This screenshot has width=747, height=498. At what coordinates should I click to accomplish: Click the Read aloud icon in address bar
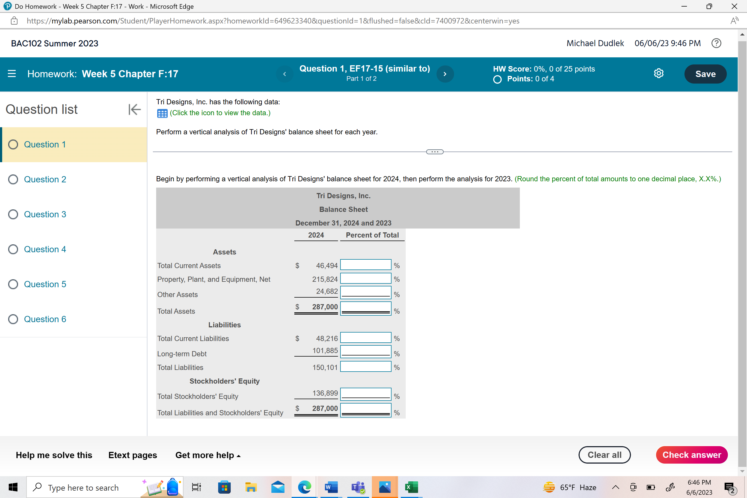click(734, 21)
